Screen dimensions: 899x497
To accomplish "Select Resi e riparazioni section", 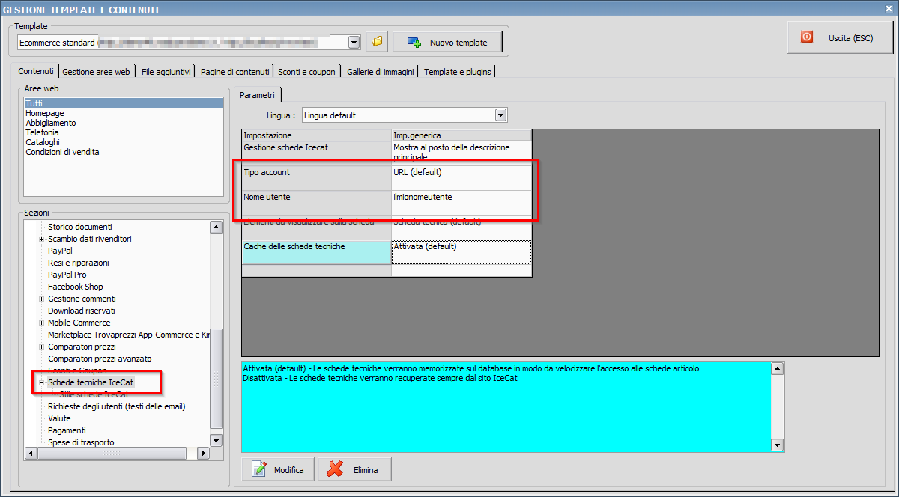I will tap(79, 263).
